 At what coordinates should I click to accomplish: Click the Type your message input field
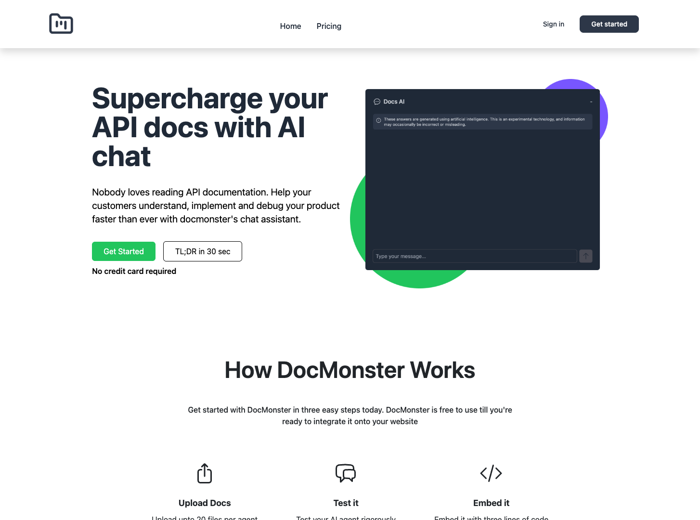point(474,256)
